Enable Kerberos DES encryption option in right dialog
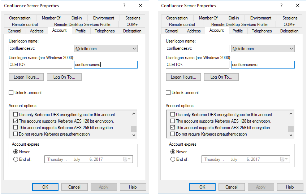 tap(173, 114)
